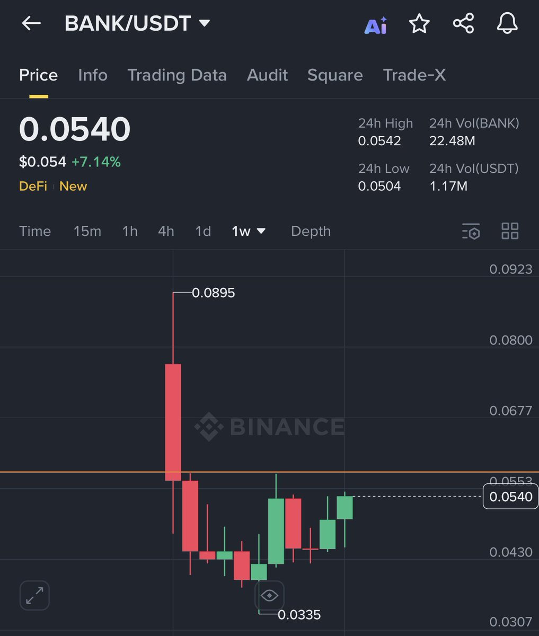
Task: Open the Binance AI assistant
Action: pos(375,23)
